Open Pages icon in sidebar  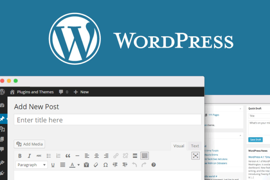click(x=2, y=139)
